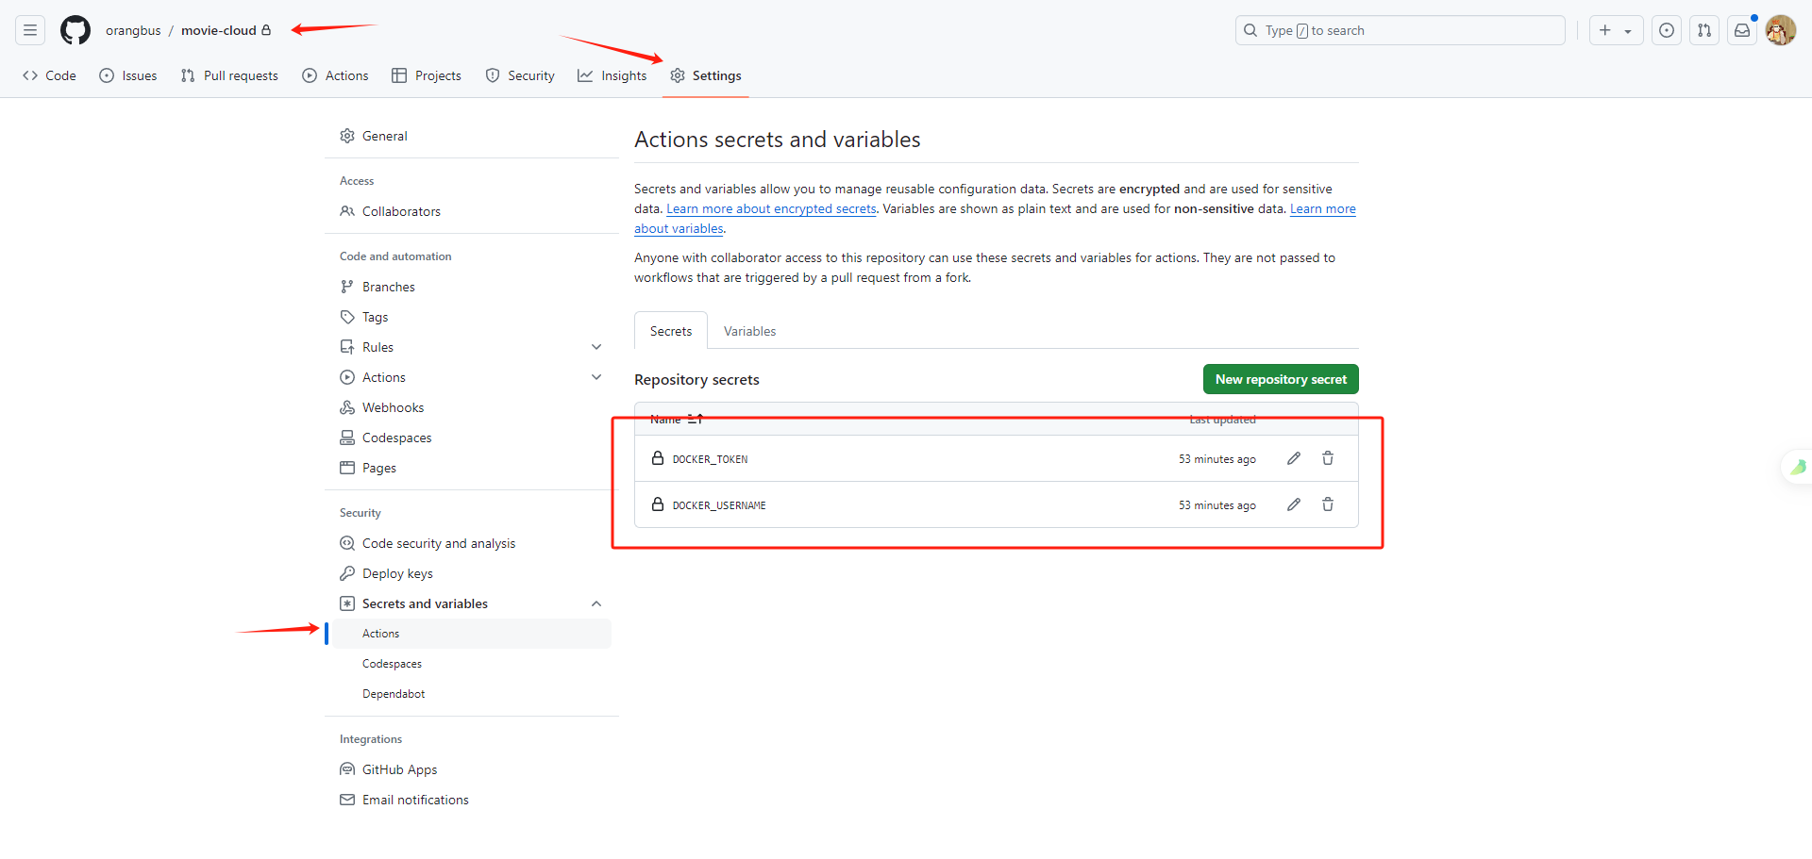1812x859 pixels.
Task: Expand the Rules sidebar section
Action: (x=596, y=347)
